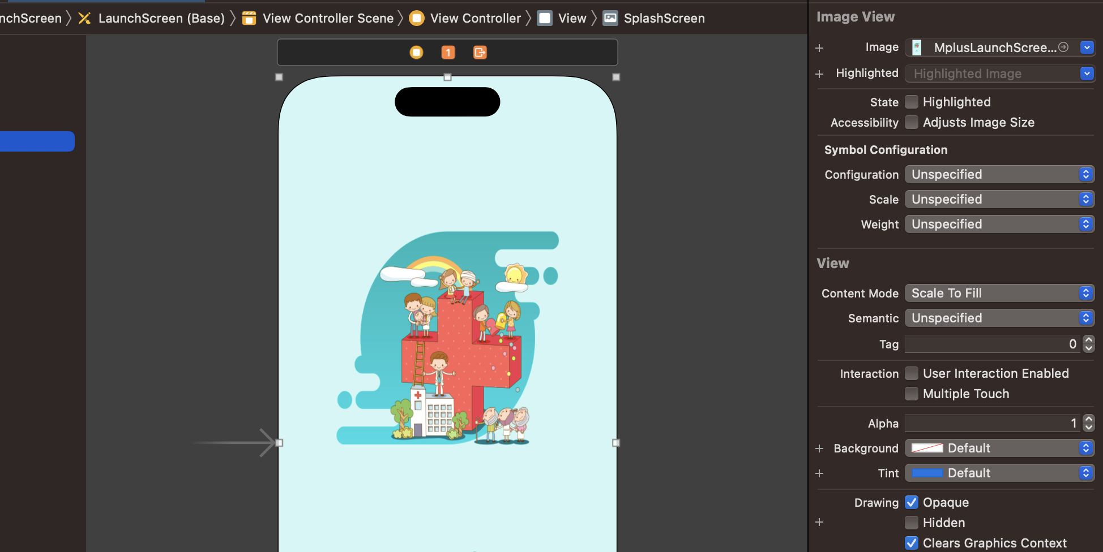
Task: Click the Highlighted Image text field
Action: 992,74
